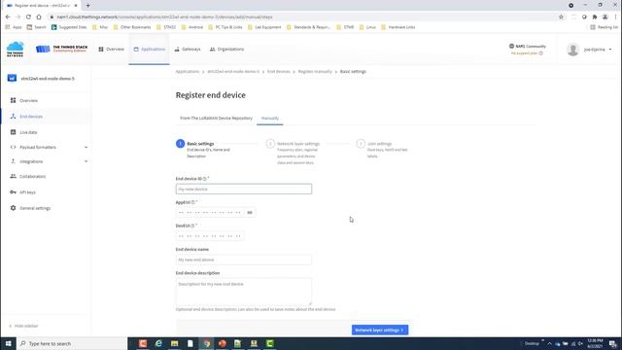This screenshot has width=622, height=350.
Task: Open the Lab Equipment bookmarks folder
Action: (x=264, y=27)
